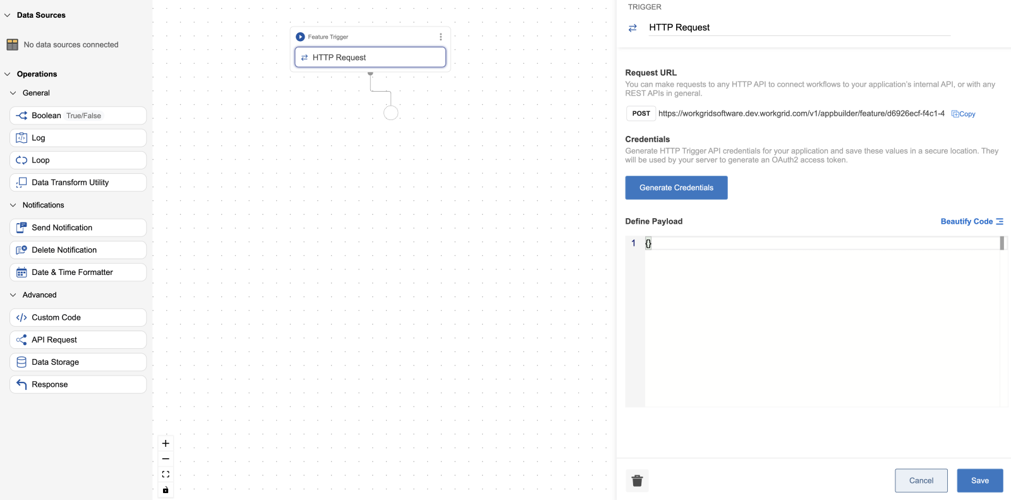The height and width of the screenshot is (500, 1011).
Task: Fit the workflow canvas to view
Action: (166, 474)
